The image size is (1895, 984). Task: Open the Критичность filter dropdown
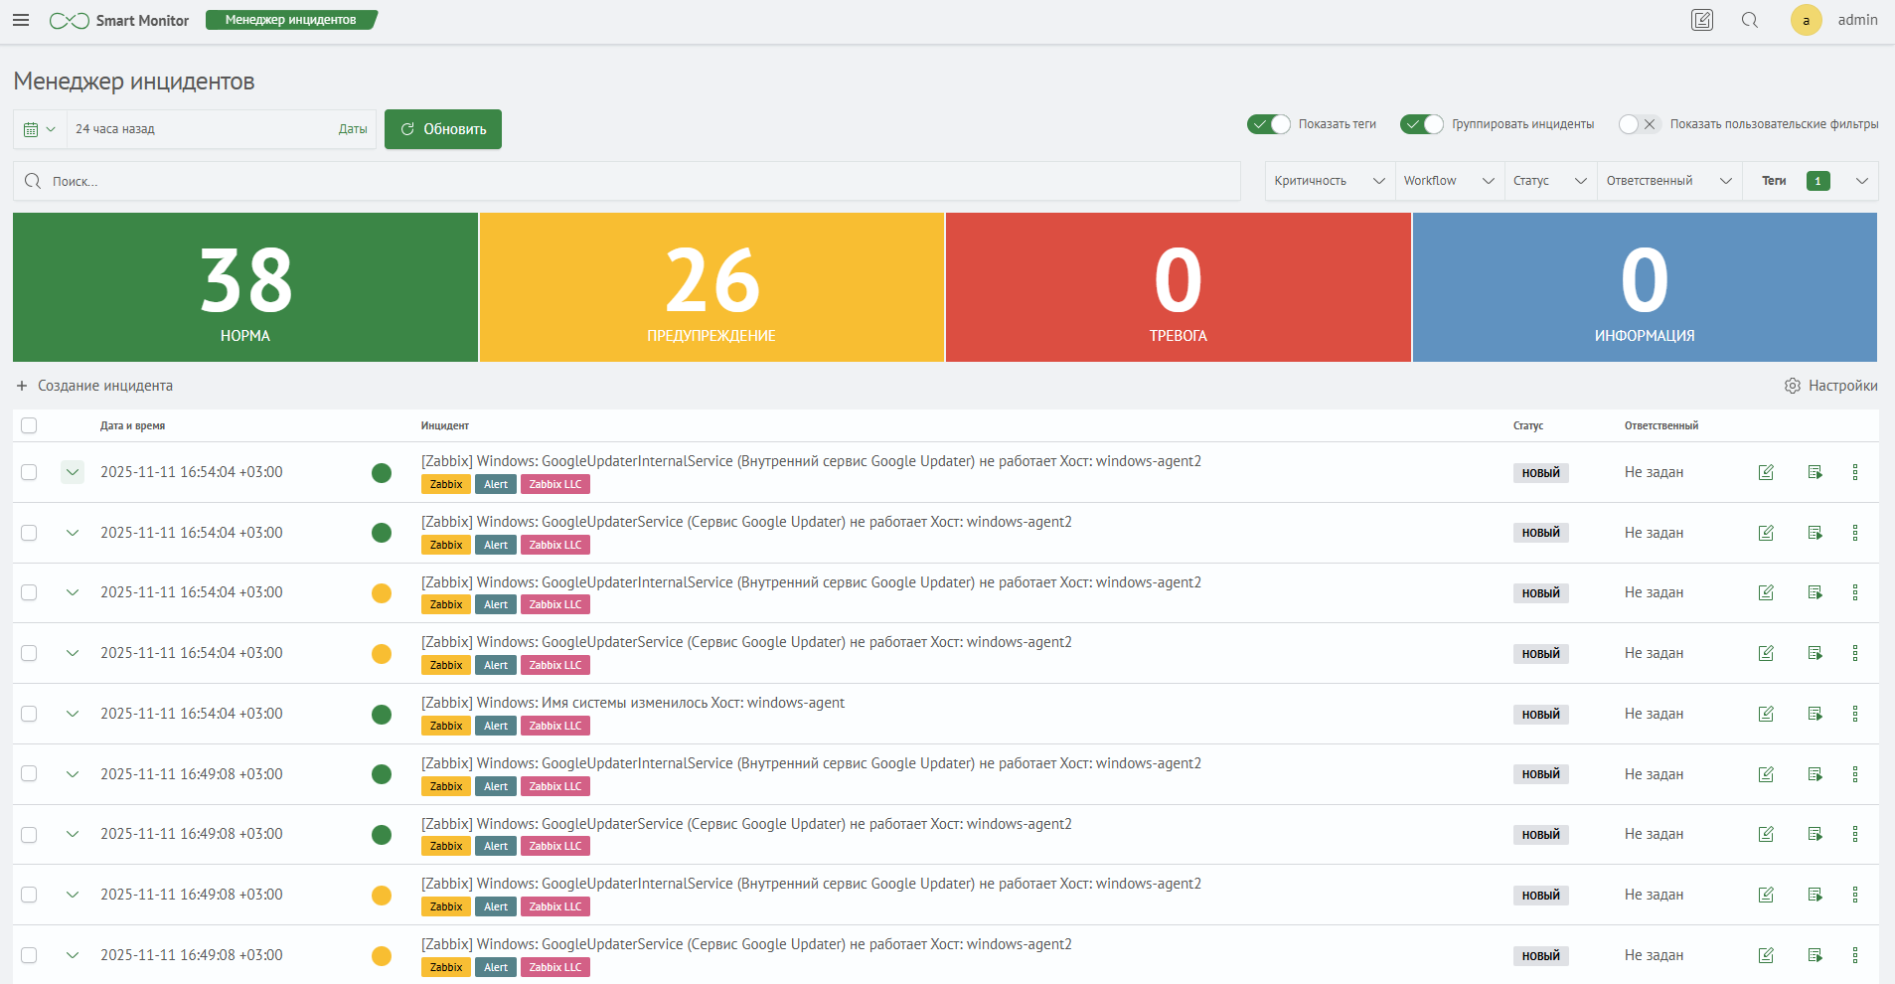click(x=1329, y=181)
